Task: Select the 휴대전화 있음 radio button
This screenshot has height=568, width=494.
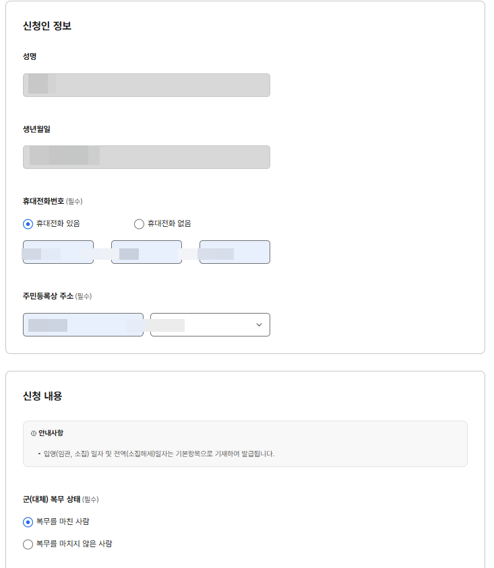Action: point(26,224)
